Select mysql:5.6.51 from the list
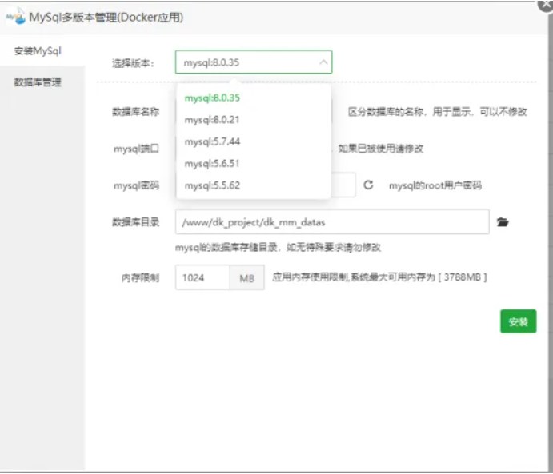Viewport: 553px width, 474px height. (x=213, y=163)
